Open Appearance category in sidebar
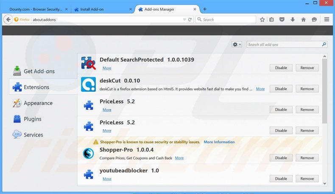Image resolution: width=335 pixels, height=194 pixels. coord(33,103)
